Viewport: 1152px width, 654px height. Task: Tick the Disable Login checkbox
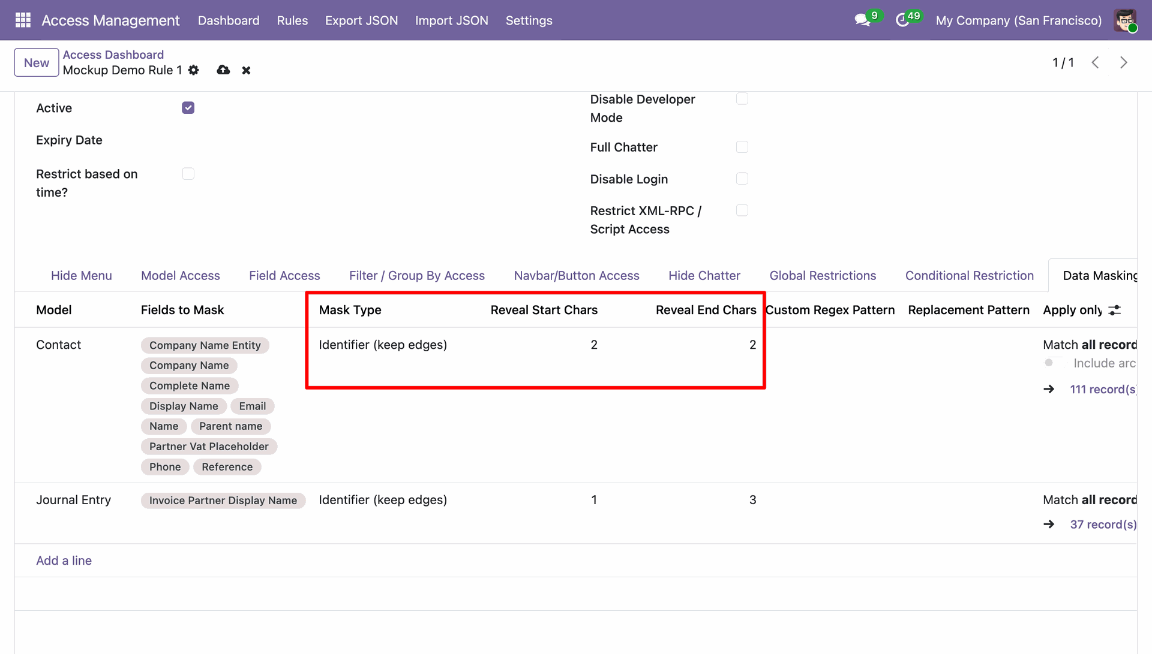coord(742,179)
